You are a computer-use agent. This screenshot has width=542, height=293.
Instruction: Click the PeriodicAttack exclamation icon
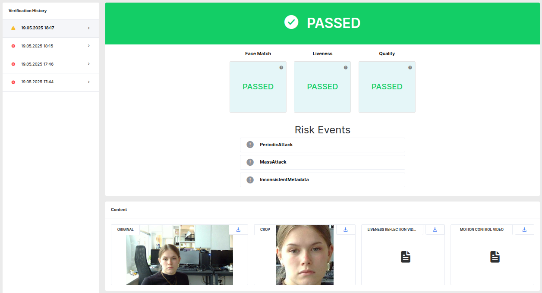click(250, 145)
